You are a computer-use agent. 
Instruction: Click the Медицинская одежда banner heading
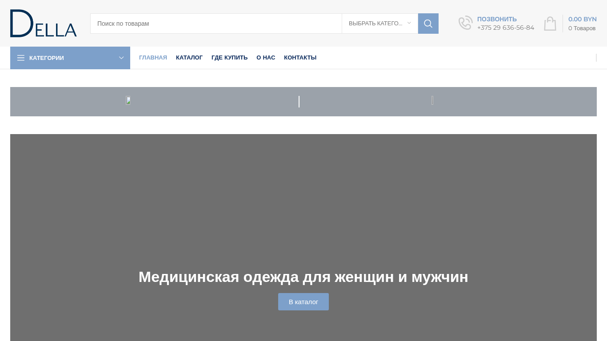(x=303, y=277)
